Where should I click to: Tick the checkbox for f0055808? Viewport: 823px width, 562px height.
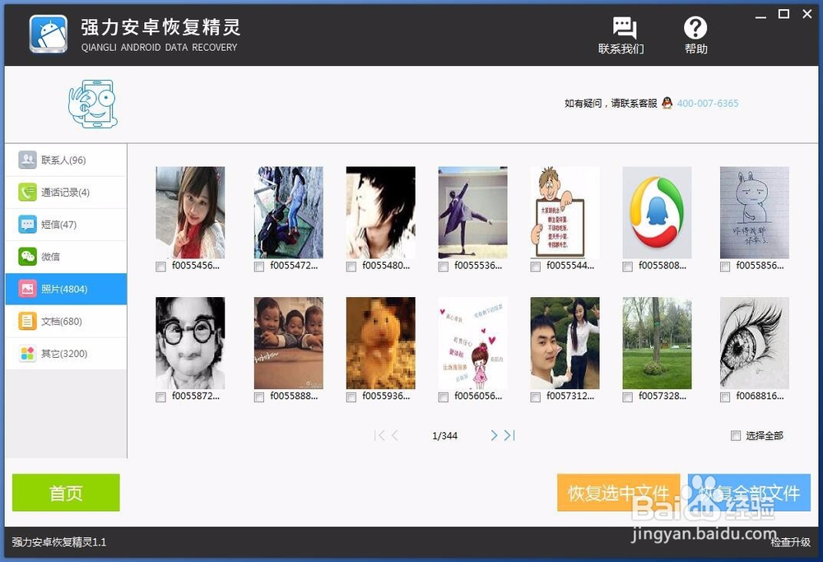pyautogui.click(x=627, y=267)
